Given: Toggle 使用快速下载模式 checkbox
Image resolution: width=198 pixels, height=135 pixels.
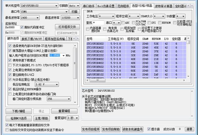Looking at the screenshot, I should (10, 60).
